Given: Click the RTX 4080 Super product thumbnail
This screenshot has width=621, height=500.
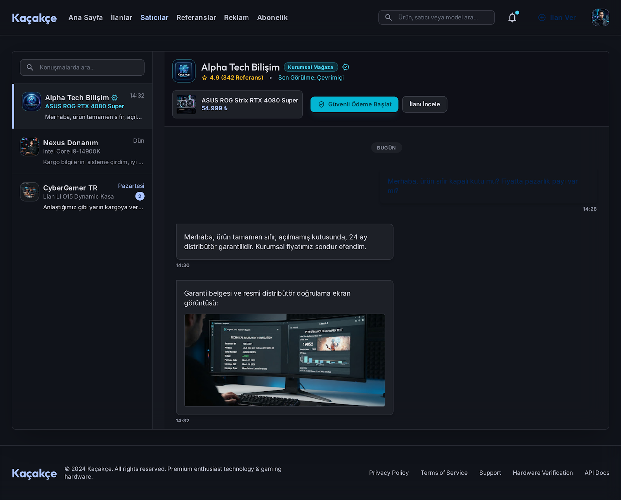Looking at the screenshot, I should click(x=186, y=104).
